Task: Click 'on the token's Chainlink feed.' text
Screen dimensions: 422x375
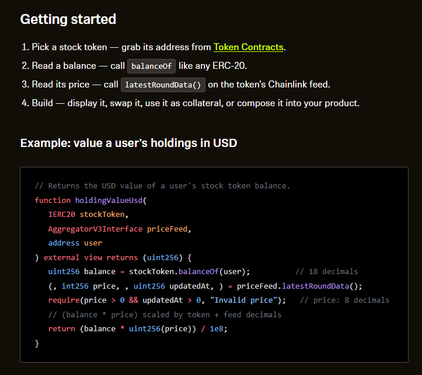Action: [x=269, y=85]
